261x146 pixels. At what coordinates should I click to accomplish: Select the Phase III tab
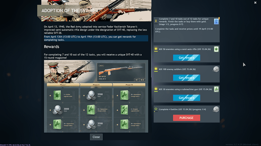[x=129, y=85]
